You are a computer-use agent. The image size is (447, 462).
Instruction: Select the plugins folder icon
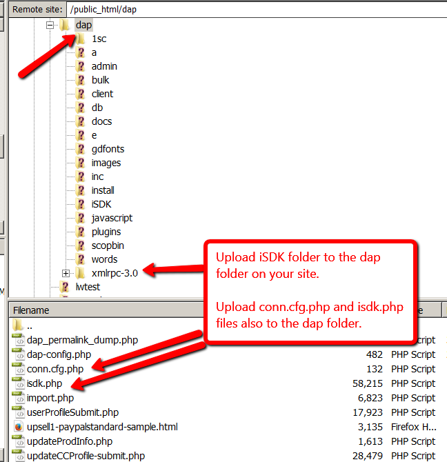point(81,232)
